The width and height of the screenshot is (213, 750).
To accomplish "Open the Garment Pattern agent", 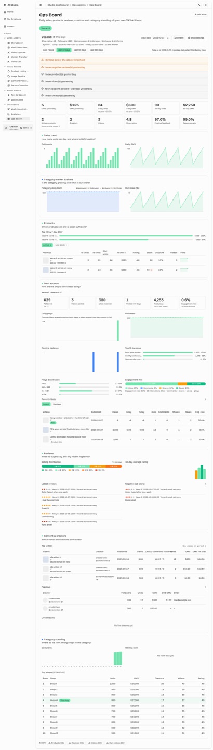I will coord(19,81).
